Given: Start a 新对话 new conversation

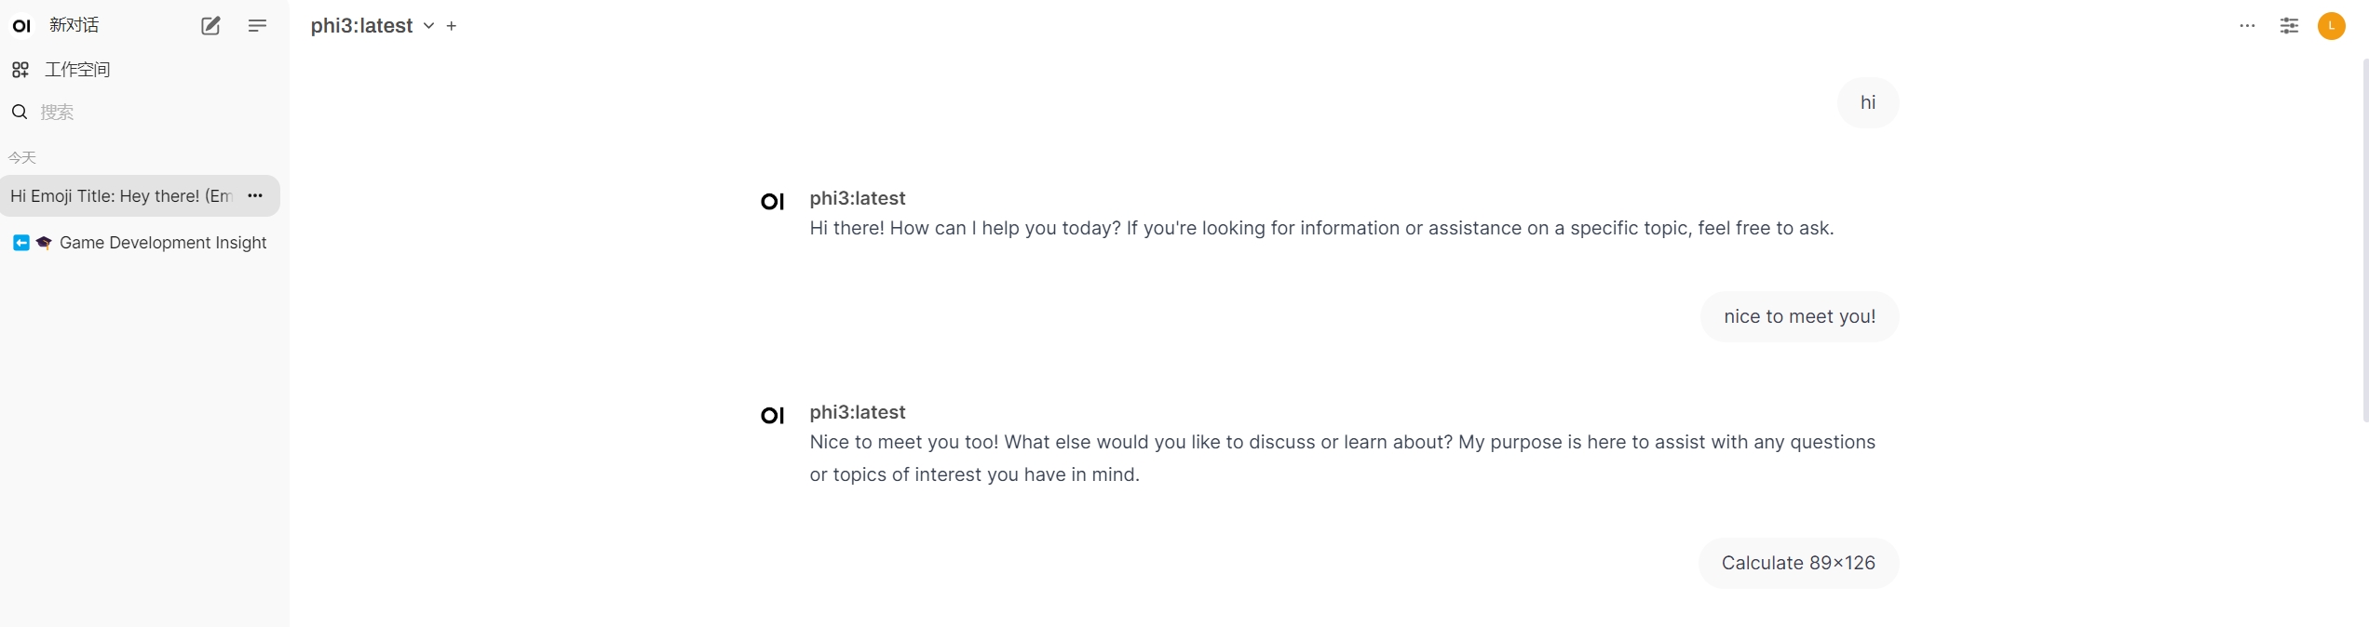Looking at the screenshot, I should pyautogui.click(x=74, y=25).
